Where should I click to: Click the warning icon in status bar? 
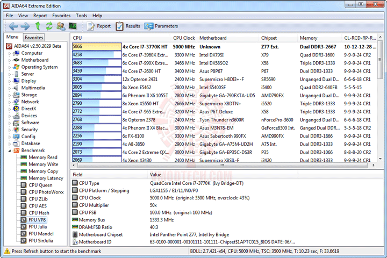[x=7, y=251]
